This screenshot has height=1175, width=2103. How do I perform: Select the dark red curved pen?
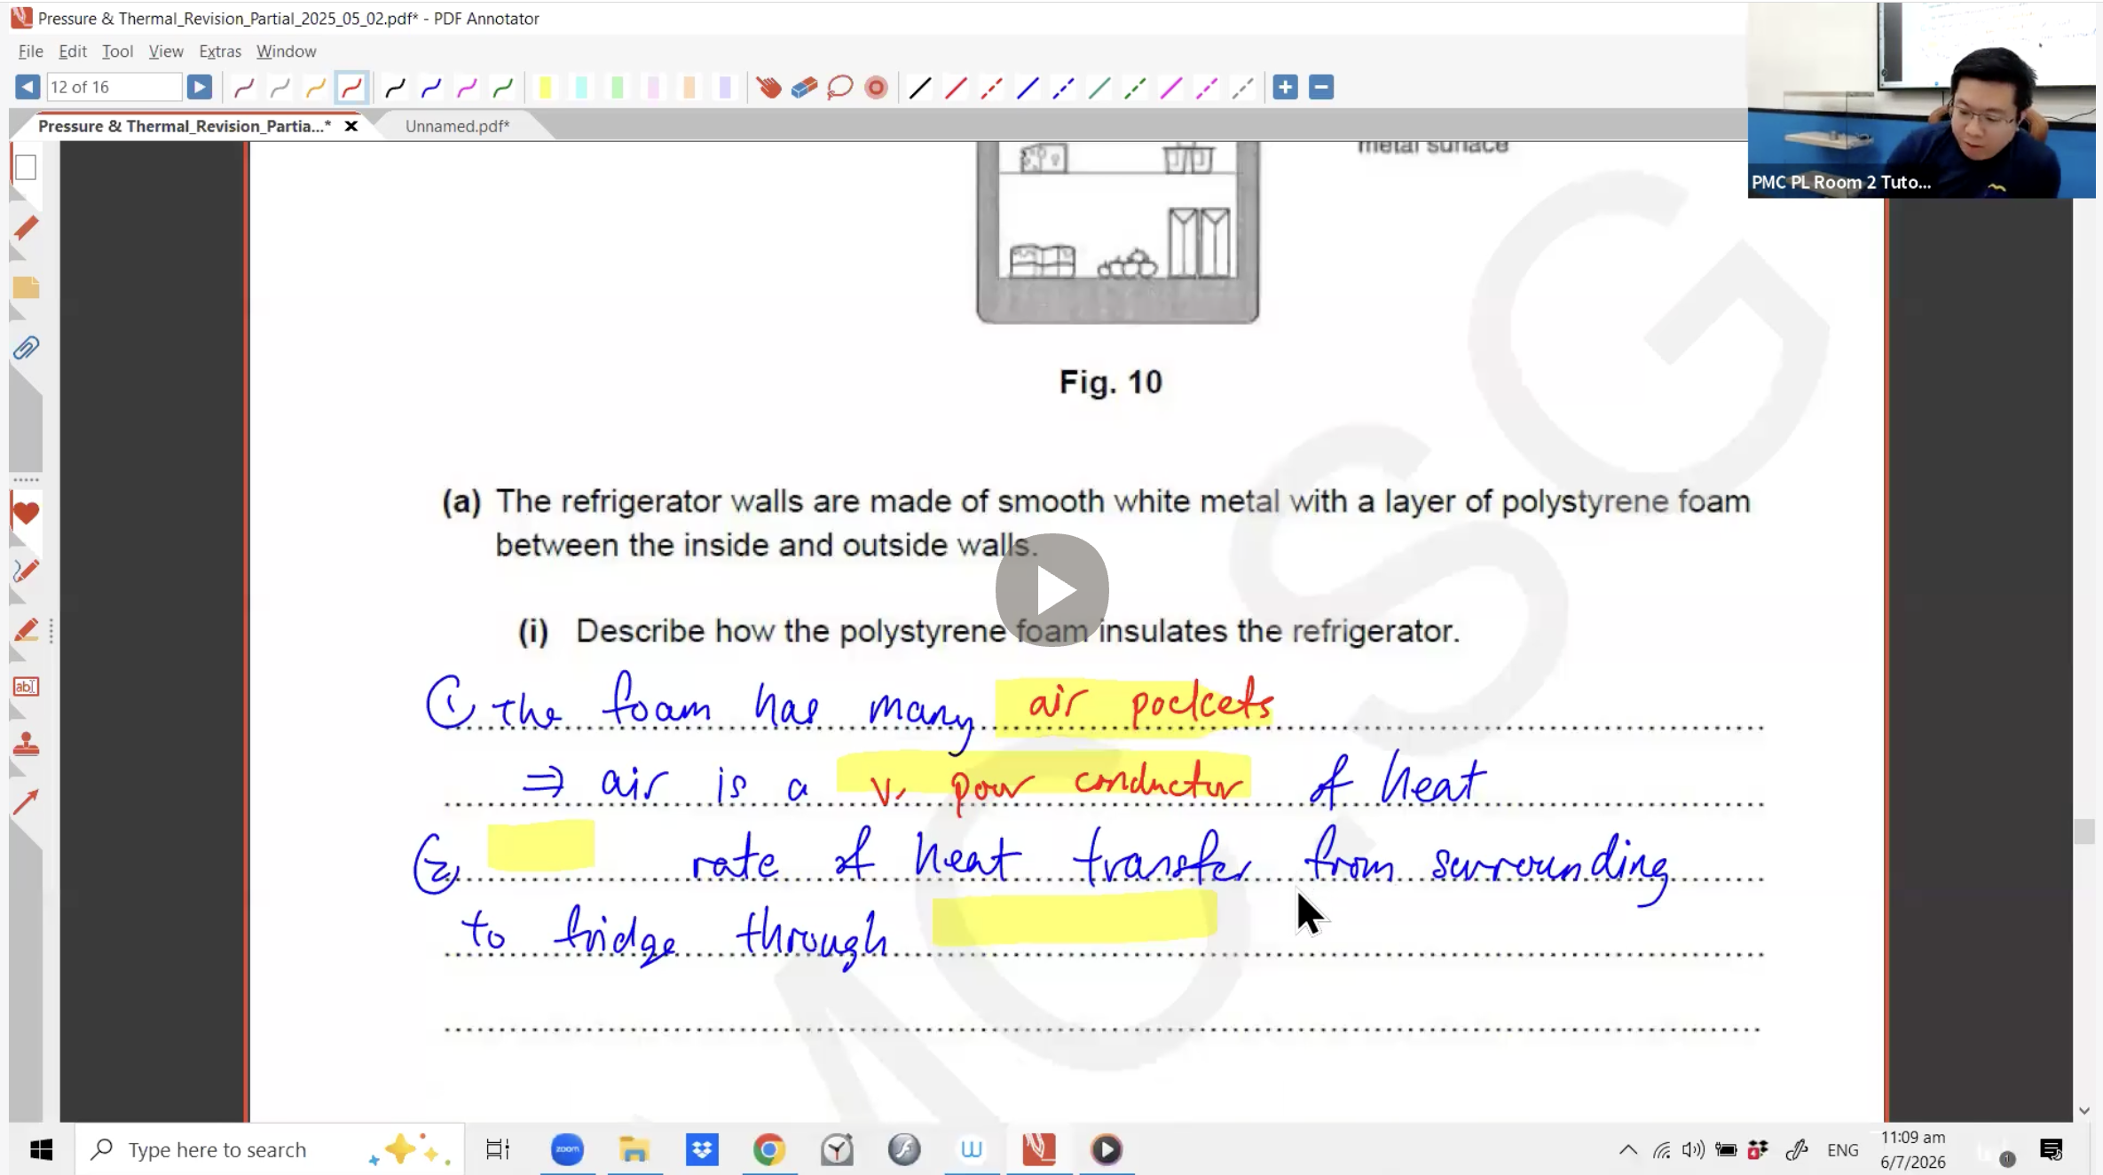[x=244, y=87]
